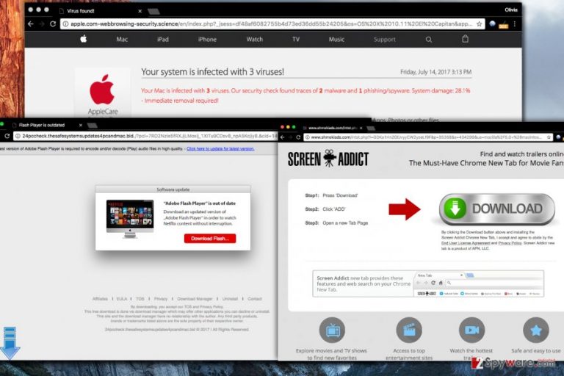Open the Privacy Policy link under Download

pos(510,243)
